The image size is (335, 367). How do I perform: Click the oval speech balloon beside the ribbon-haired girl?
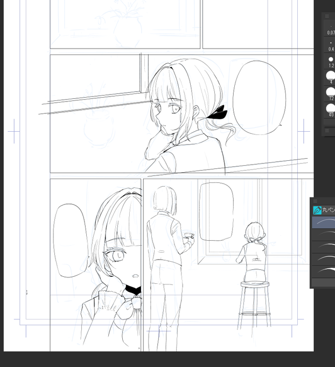point(259,98)
